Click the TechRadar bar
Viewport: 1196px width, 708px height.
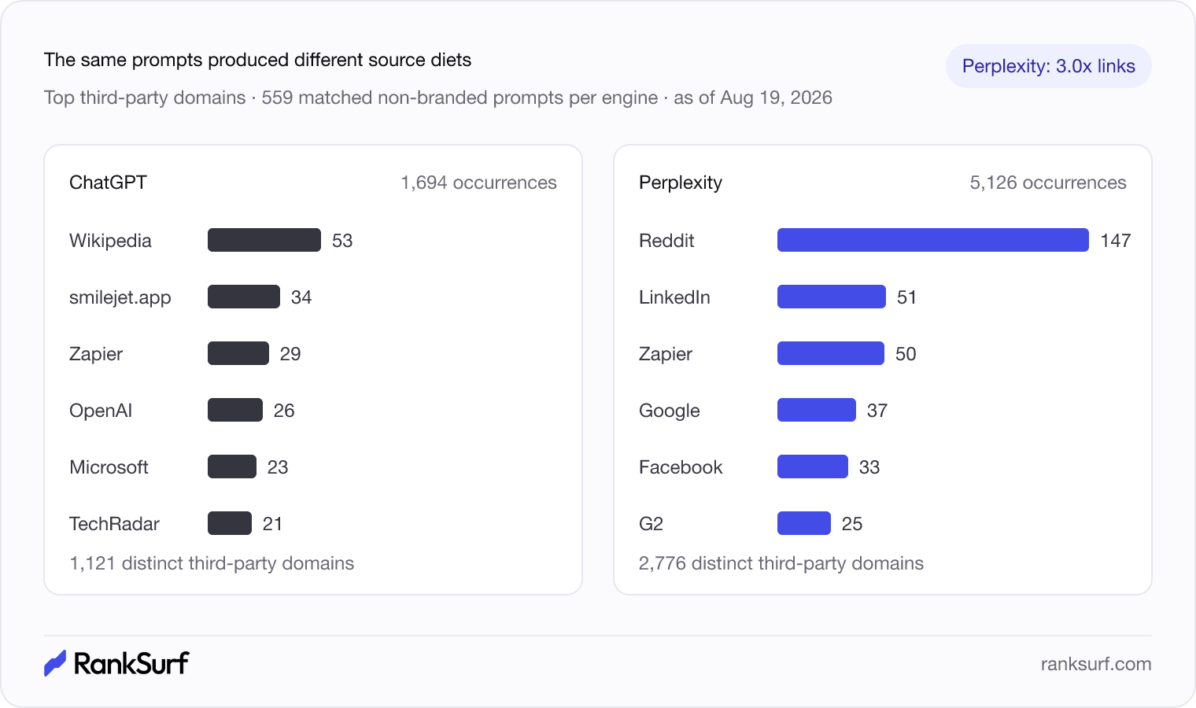pos(230,523)
